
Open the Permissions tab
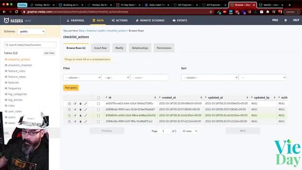tap(164, 48)
